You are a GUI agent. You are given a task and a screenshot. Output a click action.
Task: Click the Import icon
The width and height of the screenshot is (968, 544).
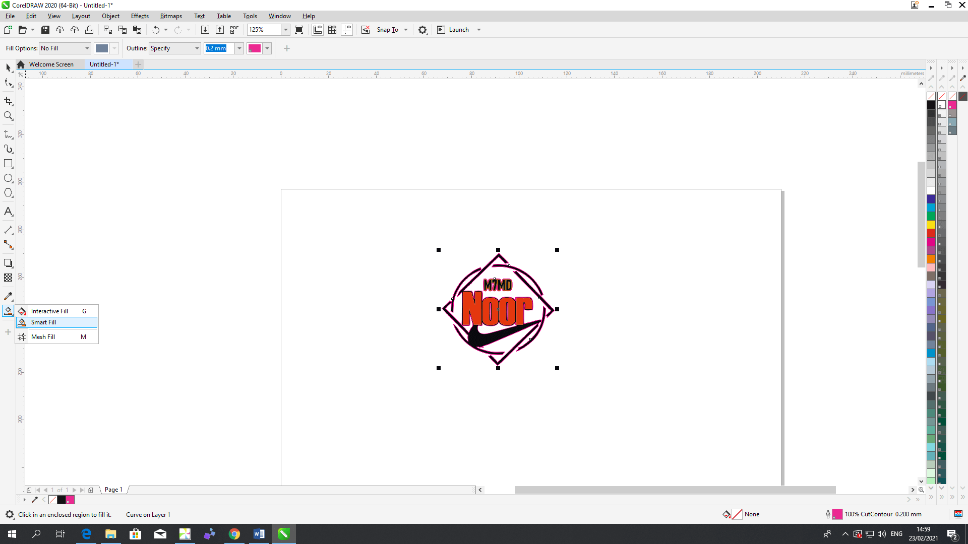point(205,30)
